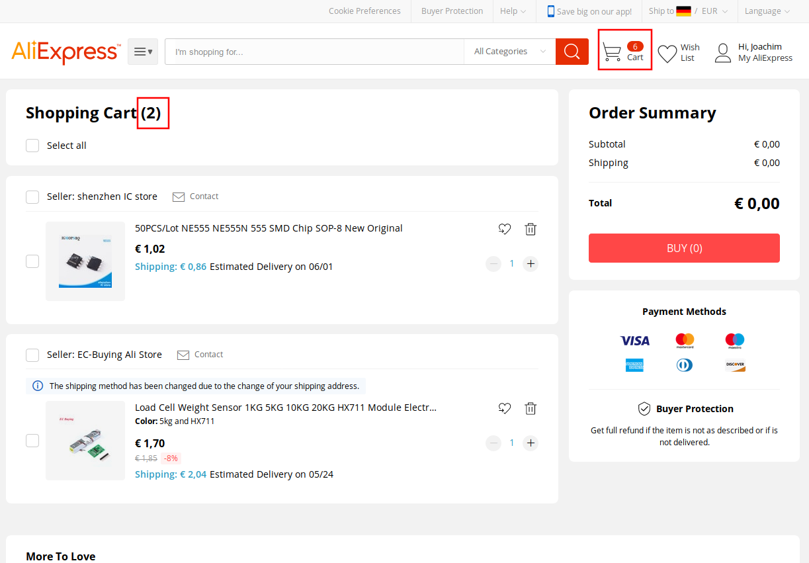Open the Load Cell Weight Sensor product title
This screenshot has width=809, height=563.
pyautogui.click(x=286, y=408)
